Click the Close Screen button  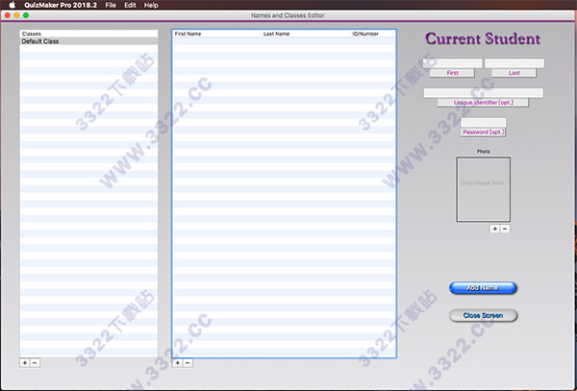[483, 316]
